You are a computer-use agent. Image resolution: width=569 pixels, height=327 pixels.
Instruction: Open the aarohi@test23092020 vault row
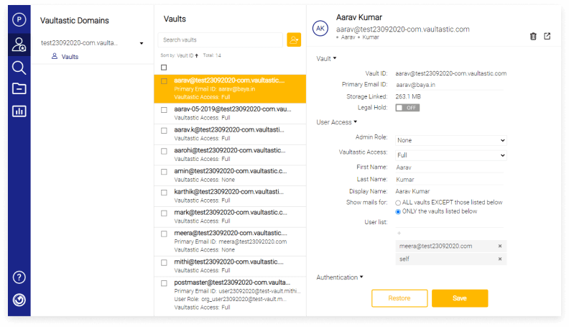pyautogui.click(x=230, y=155)
